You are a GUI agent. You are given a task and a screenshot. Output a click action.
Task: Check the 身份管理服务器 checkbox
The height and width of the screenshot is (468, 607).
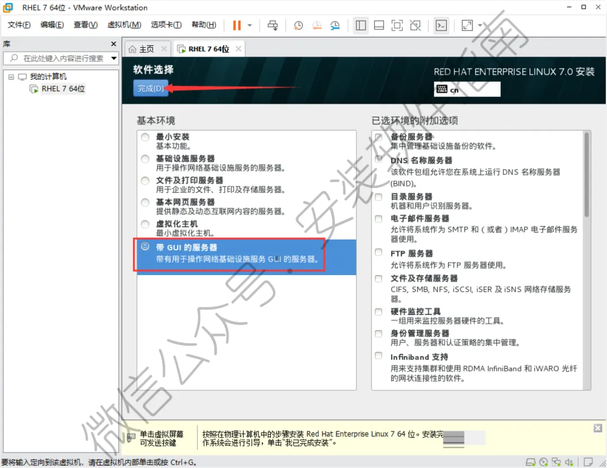(x=379, y=334)
